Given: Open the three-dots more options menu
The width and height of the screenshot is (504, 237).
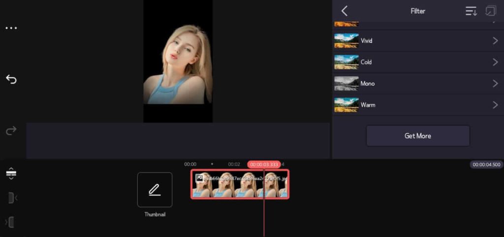Looking at the screenshot, I should (x=11, y=28).
